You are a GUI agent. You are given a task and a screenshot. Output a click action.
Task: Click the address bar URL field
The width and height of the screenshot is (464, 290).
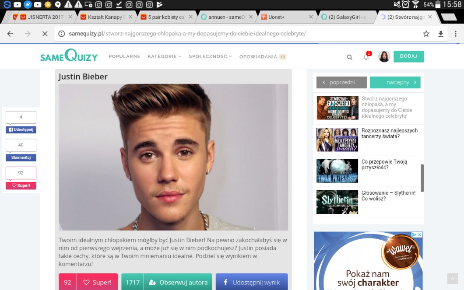236,34
